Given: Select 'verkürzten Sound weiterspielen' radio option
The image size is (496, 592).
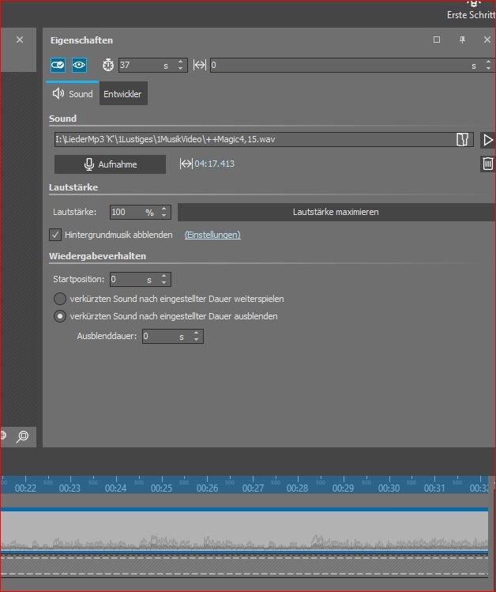Looking at the screenshot, I should 60,299.
